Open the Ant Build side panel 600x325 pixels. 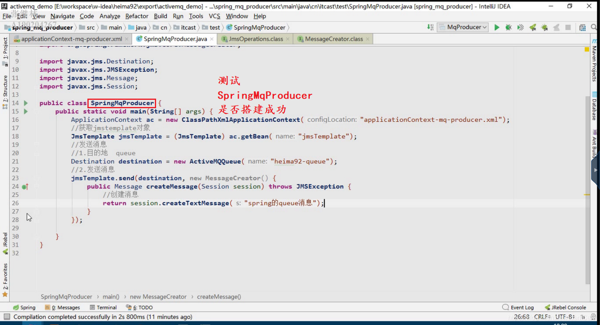click(594, 143)
